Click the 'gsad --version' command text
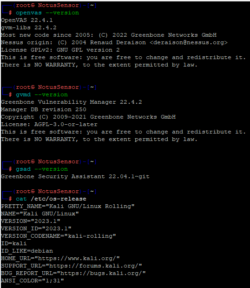The height and width of the screenshot is (288, 250). (x=42, y=169)
